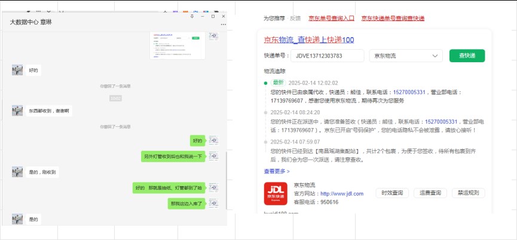The height and width of the screenshot is (240, 517).
Task: Click own avatar beside '另外灯管收到后也和我说一下'
Action: 213,156
